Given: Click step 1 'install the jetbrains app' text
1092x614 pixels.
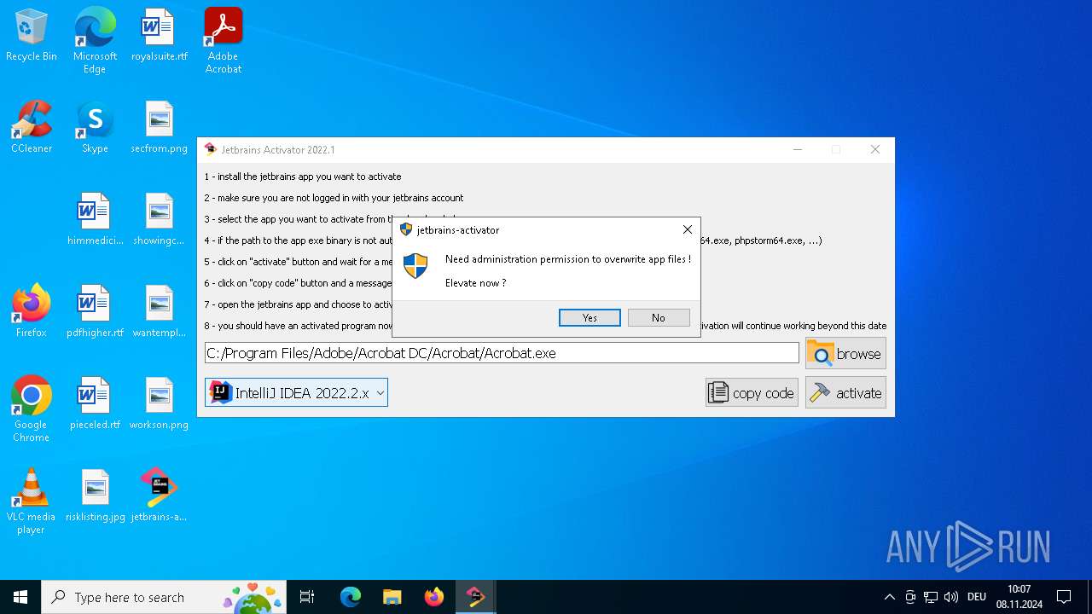Looking at the screenshot, I should click(x=303, y=177).
